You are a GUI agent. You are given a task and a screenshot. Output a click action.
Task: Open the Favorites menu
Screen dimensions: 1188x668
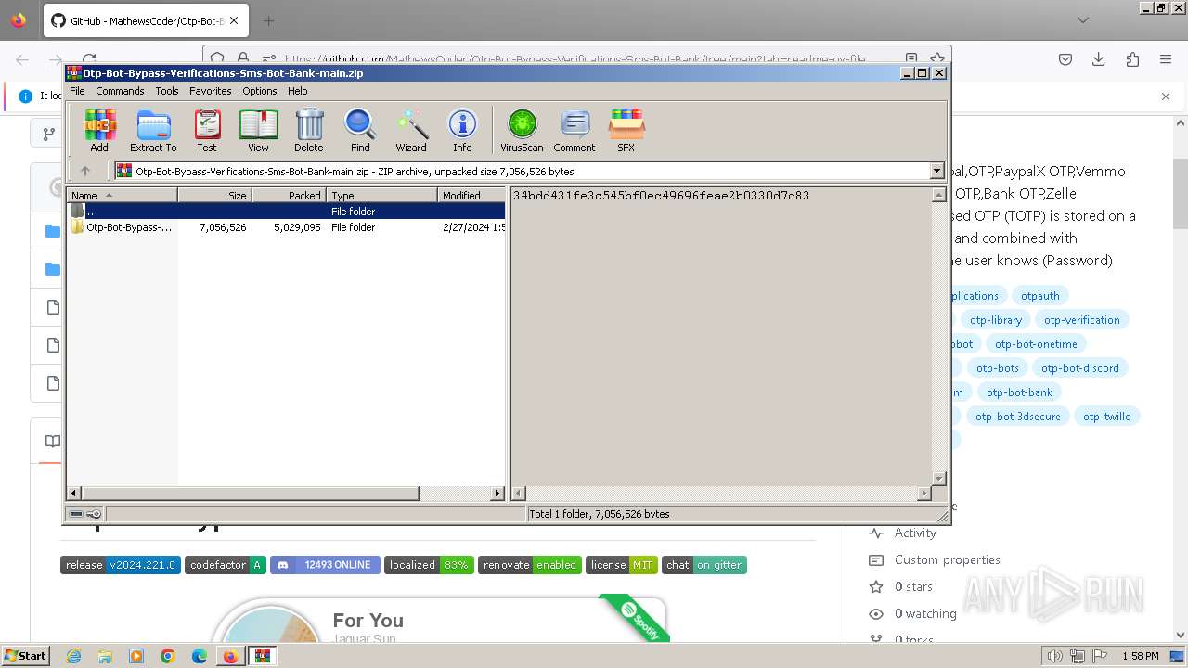point(211,91)
